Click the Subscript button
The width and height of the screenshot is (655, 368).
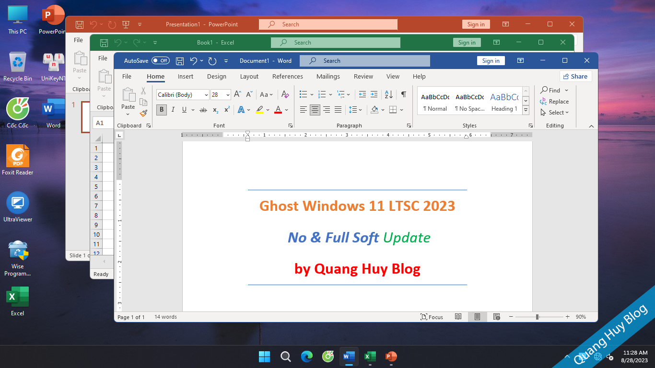(215, 110)
